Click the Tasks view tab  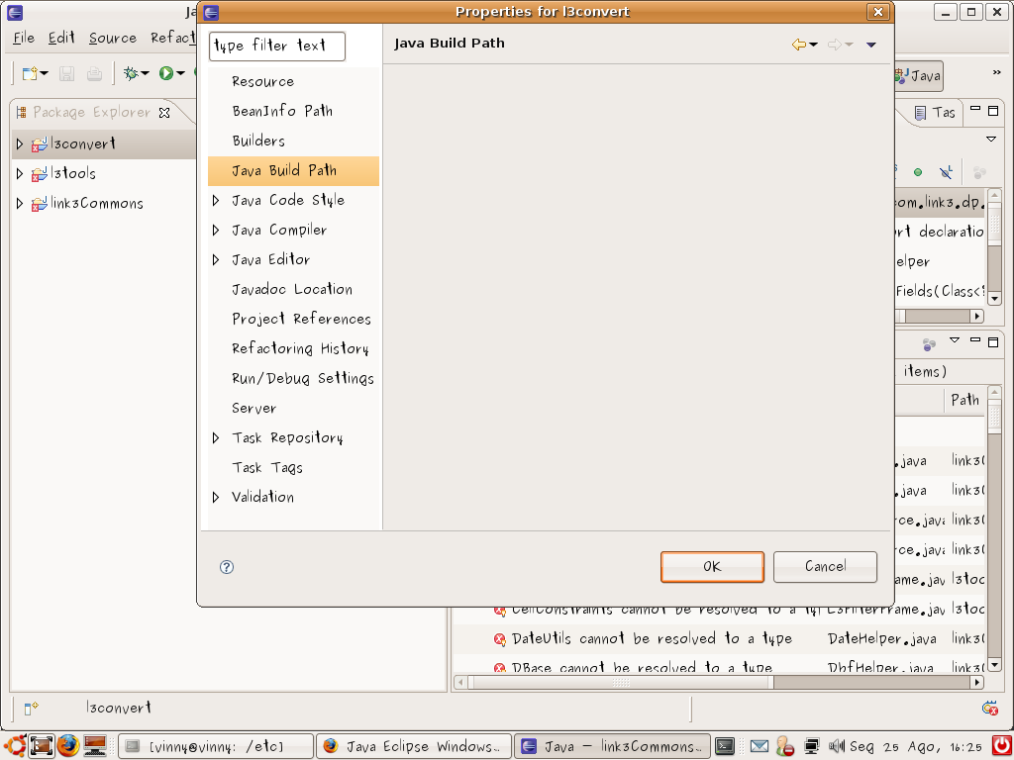tap(935, 113)
